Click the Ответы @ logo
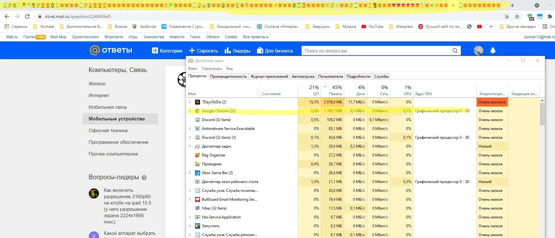 click(x=95, y=50)
